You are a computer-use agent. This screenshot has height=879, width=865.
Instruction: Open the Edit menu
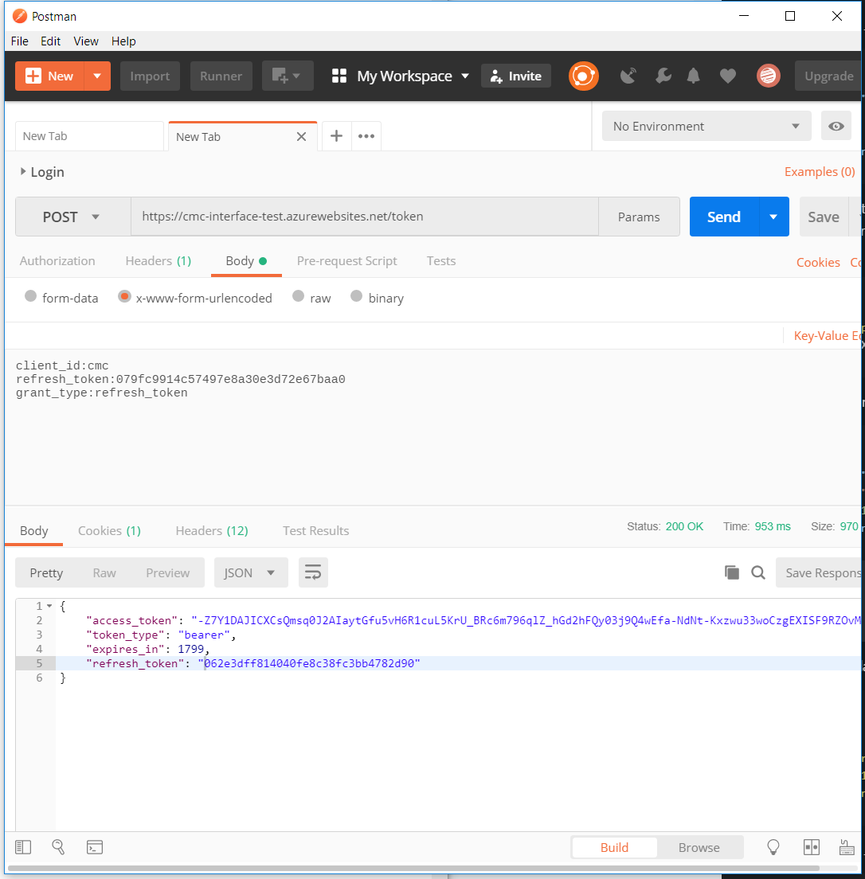pyautogui.click(x=51, y=41)
